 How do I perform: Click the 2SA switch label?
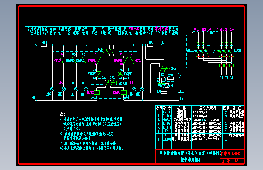(x=174, y=69)
